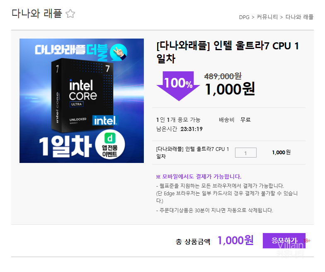Click the 다나와 래플 breadcrumb link
This screenshot has height=272, width=325.
click(x=299, y=17)
